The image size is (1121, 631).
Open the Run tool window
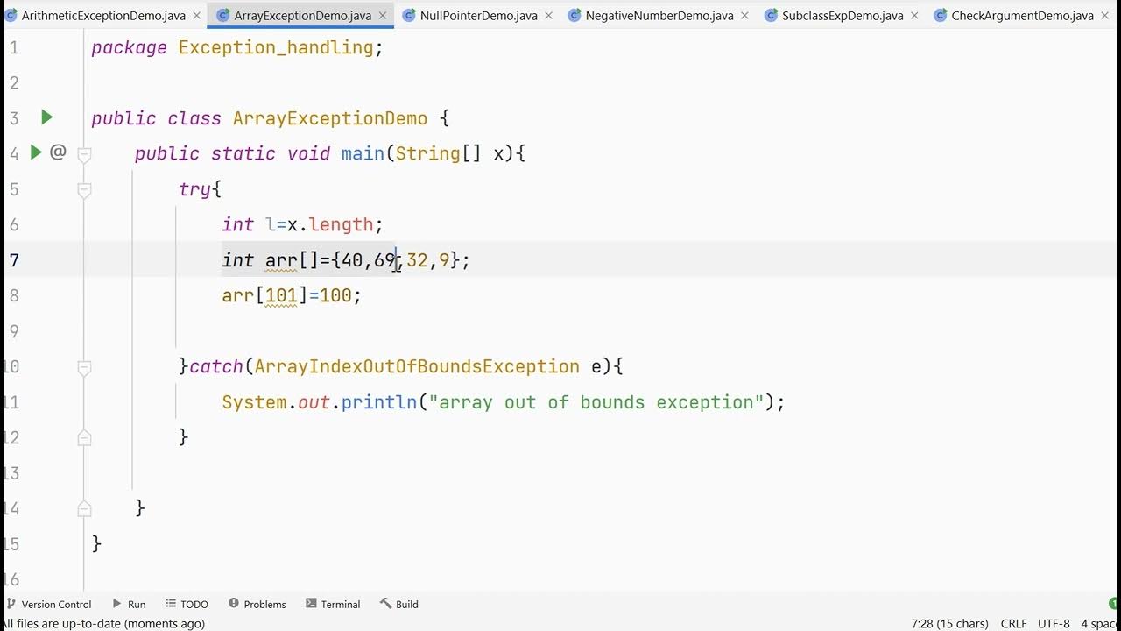[129, 604]
